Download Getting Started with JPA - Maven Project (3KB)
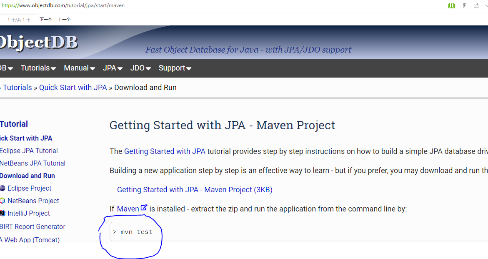Screen dimensions: 488x259 (195, 190)
